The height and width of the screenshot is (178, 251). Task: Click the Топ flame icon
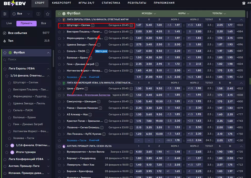coord(4,41)
